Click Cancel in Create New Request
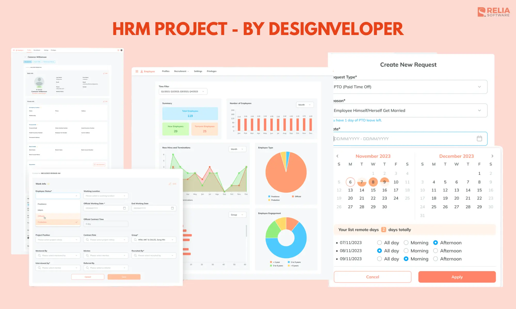The width and height of the screenshot is (516, 309). click(373, 277)
